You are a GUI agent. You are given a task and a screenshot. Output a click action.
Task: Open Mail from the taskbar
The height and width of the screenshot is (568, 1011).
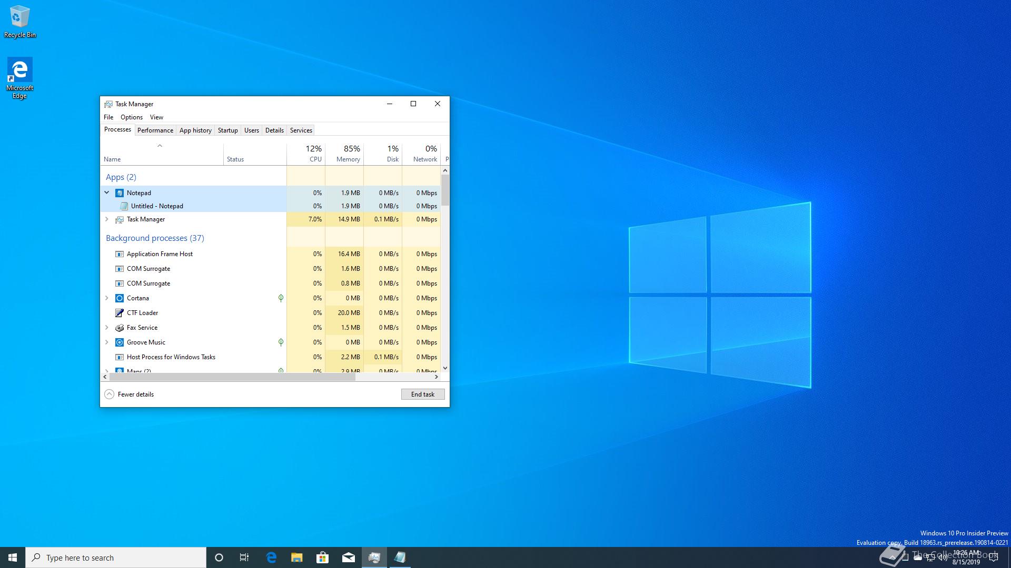coord(349,557)
